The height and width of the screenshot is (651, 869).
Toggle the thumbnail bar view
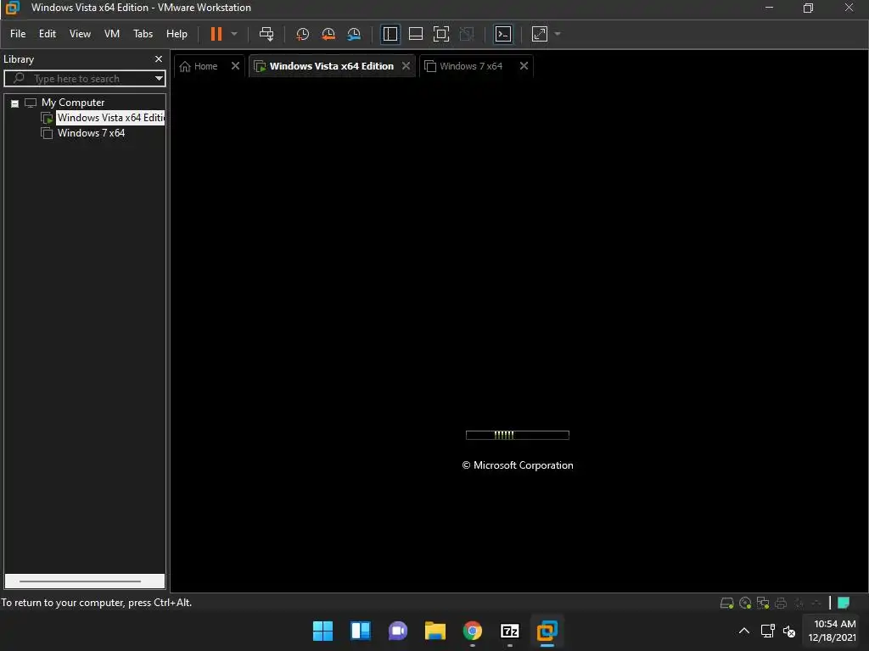[x=416, y=34]
